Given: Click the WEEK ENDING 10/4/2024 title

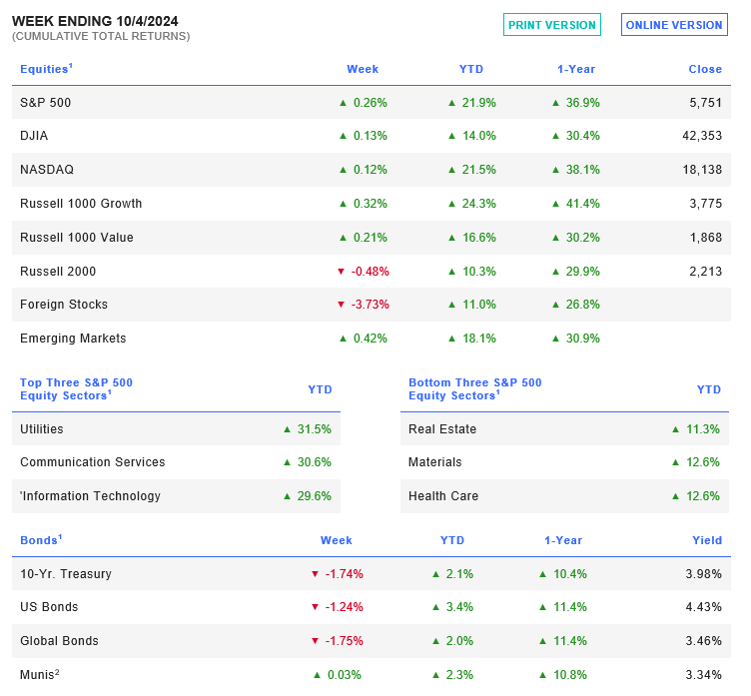Looking at the screenshot, I should pos(95,21).
